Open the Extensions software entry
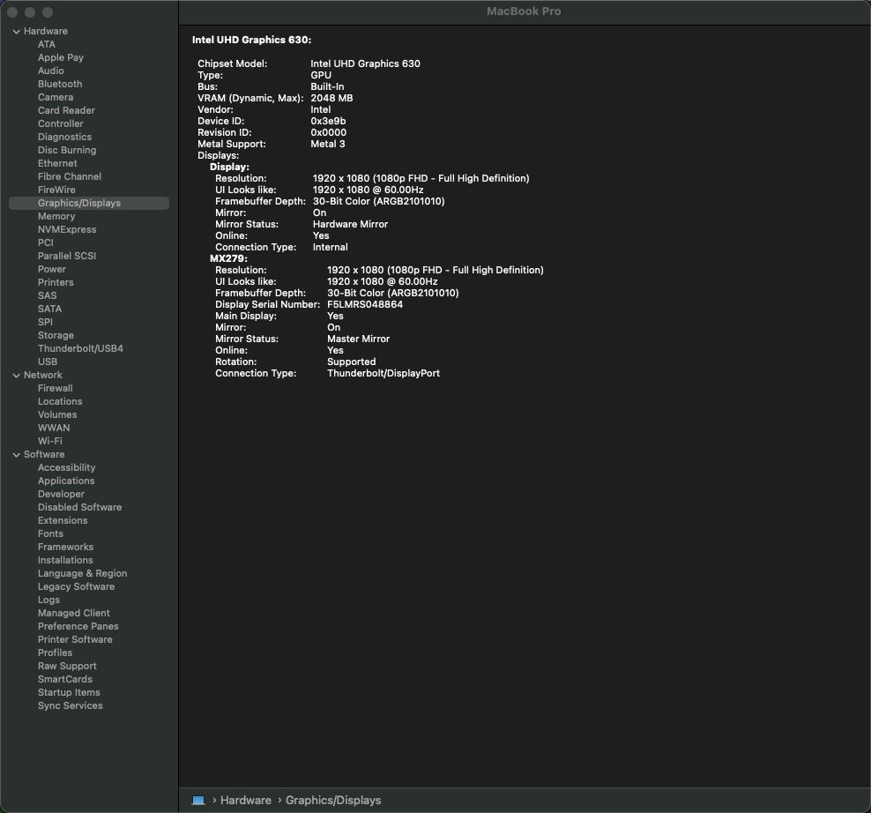The height and width of the screenshot is (813, 871). tap(63, 520)
